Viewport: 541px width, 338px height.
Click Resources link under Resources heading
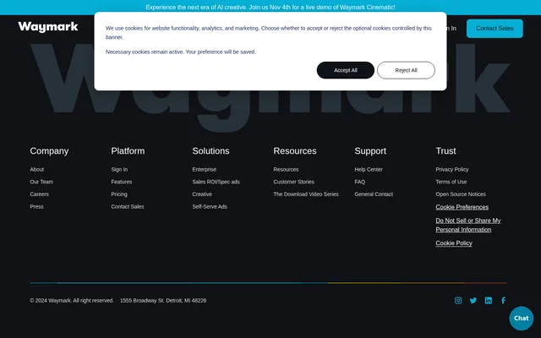[286, 169]
